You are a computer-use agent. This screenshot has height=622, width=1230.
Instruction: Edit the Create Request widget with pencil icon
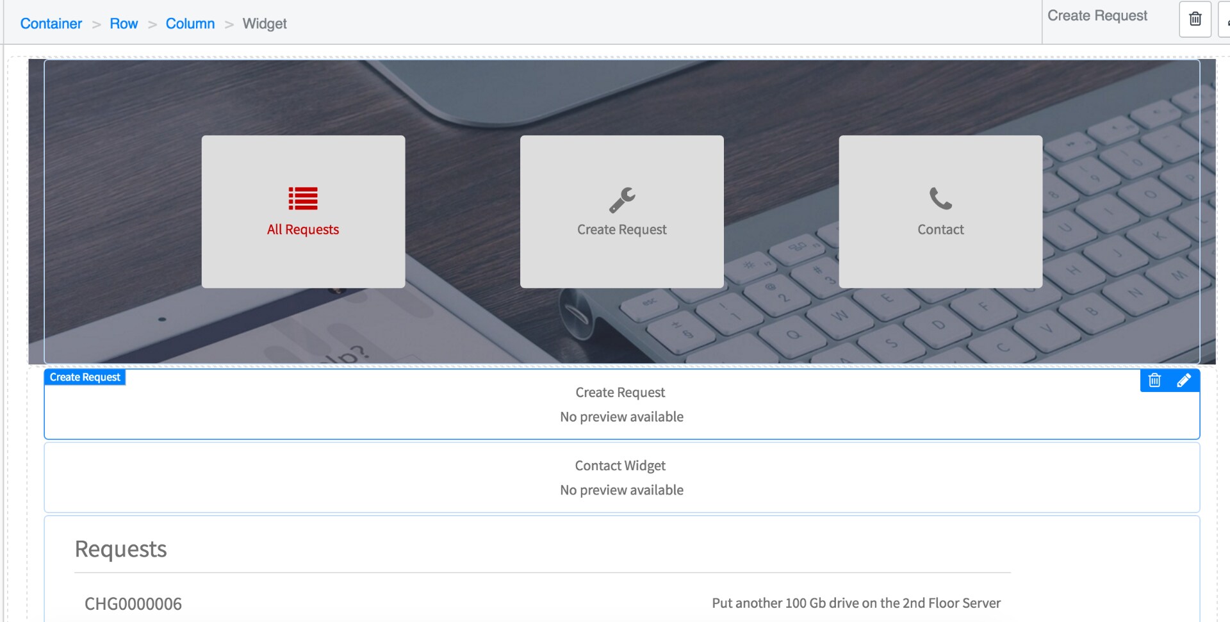(x=1184, y=381)
